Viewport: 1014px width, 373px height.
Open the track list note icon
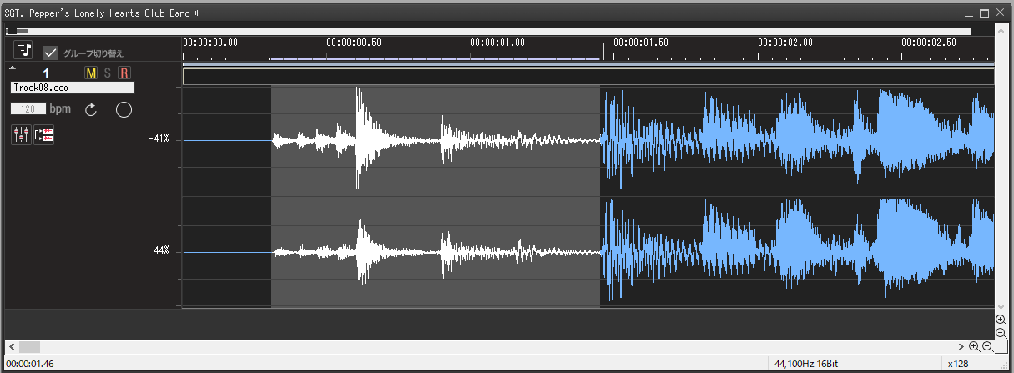click(x=23, y=50)
